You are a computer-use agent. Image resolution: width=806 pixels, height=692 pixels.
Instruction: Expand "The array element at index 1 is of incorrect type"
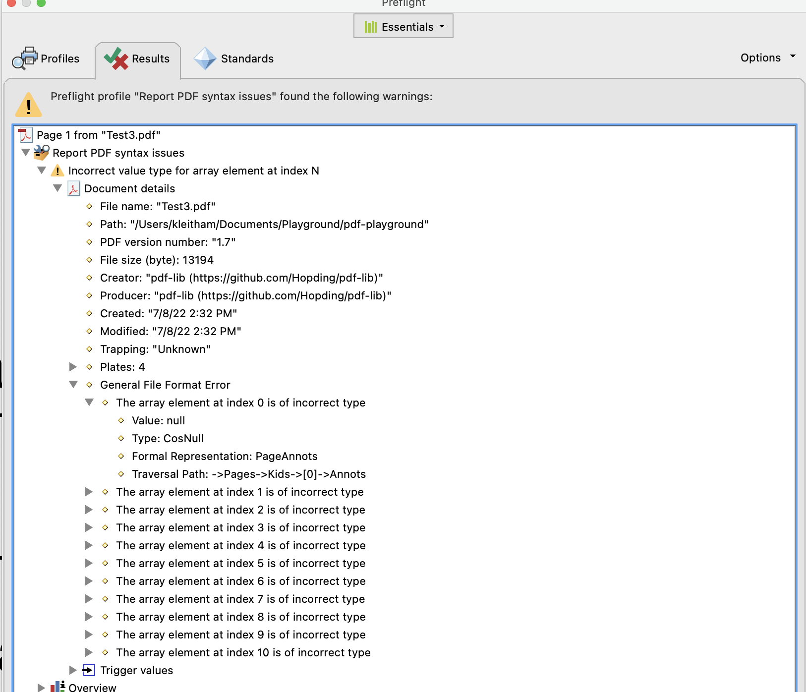coord(89,492)
